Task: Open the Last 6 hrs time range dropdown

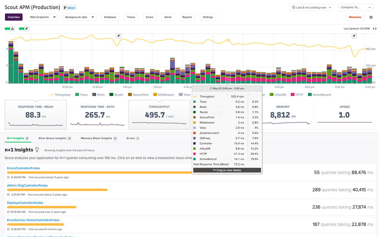Action: pyautogui.click(x=312, y=8)
